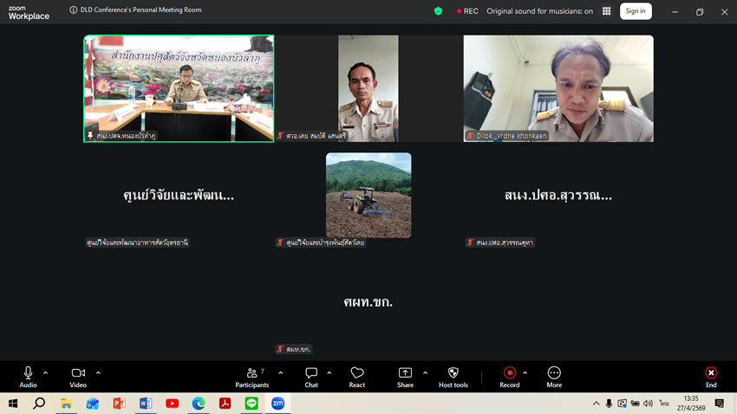Expand the Audio options arrow
Screen dimensions: 737x414
[x=46, y=373]
